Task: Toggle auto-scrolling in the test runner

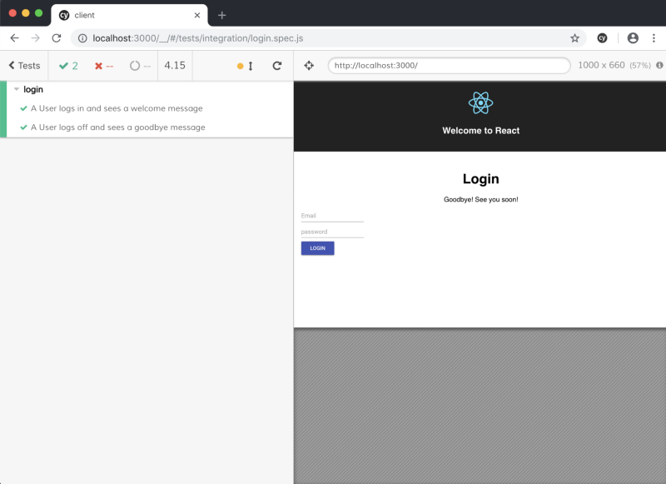Action: (x=246, y=66)
